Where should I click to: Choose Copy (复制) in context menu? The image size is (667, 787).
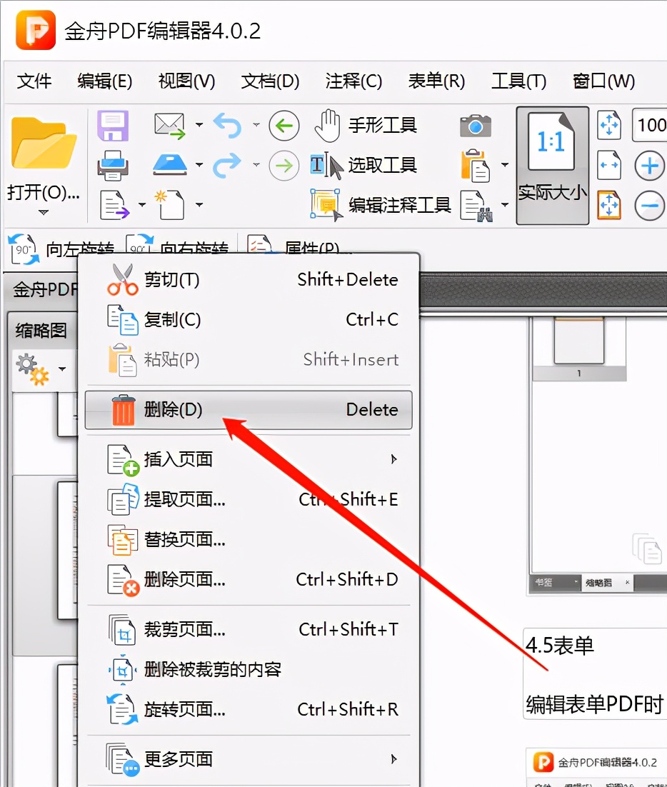[x=249, y=319]
